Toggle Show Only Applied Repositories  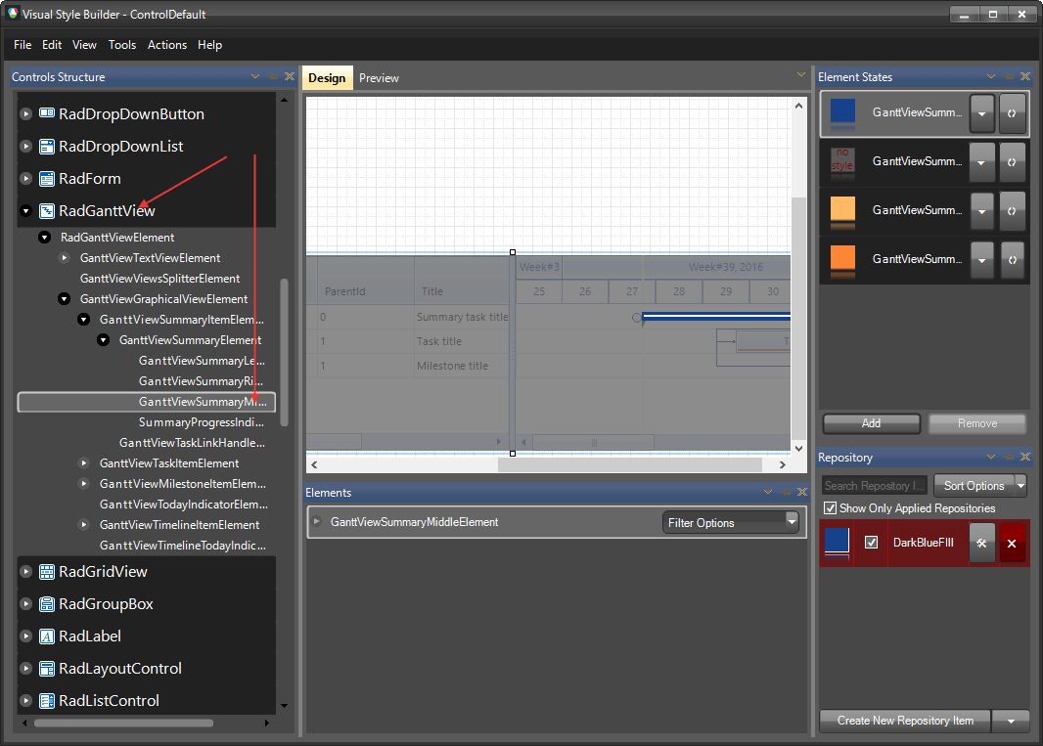pos(831,507)
